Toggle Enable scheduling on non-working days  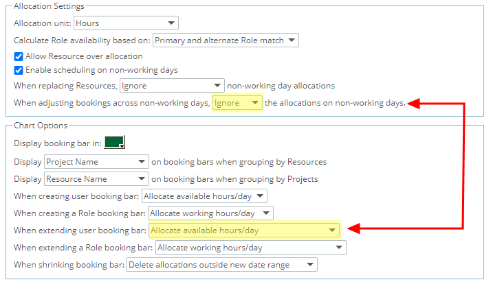[x=19, y=70]
